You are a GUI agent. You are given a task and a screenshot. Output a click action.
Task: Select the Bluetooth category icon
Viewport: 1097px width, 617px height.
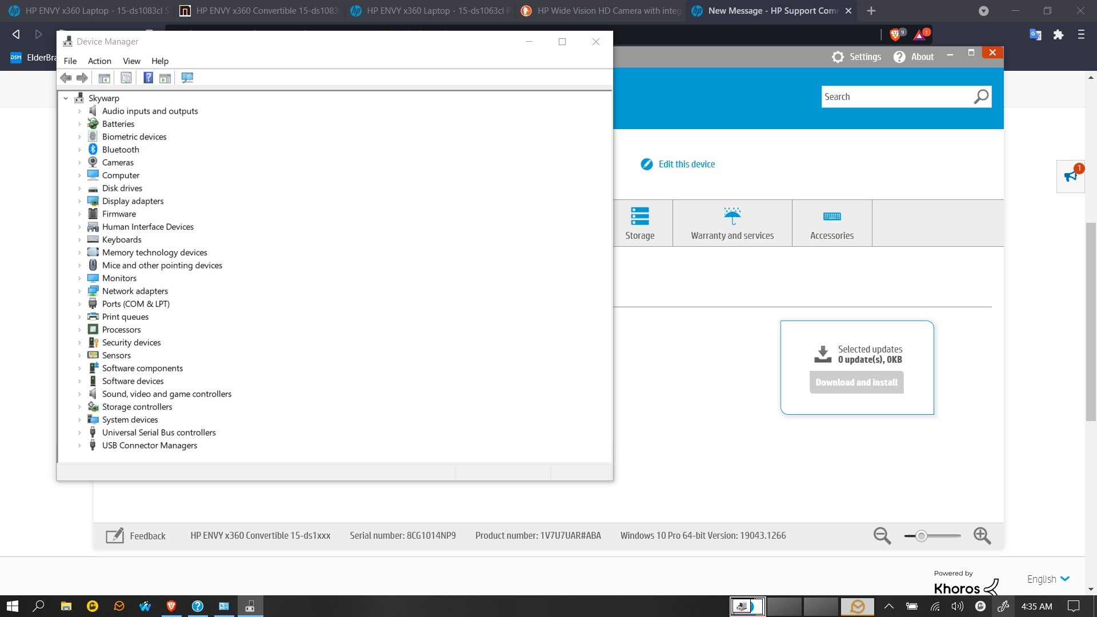click(93, 149)
